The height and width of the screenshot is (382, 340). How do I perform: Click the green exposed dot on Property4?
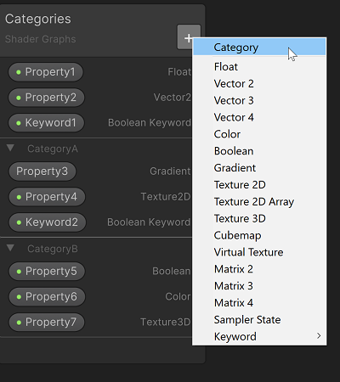pyautogui.click(x=19, y=197)
